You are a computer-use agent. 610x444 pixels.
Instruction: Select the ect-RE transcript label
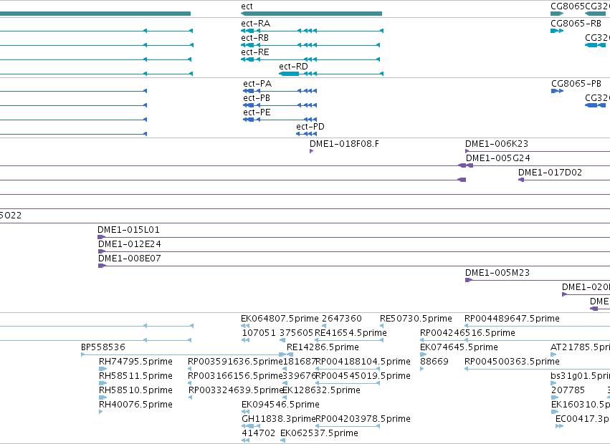coord(254,52)
